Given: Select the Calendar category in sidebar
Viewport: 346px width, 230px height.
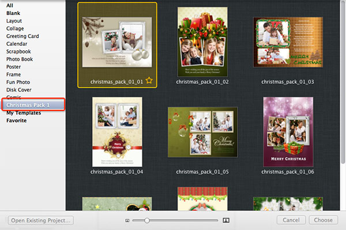Looking at the screenshot, I should point(17,44).
